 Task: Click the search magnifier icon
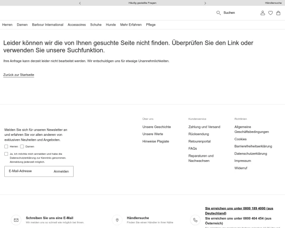(218, 13)
